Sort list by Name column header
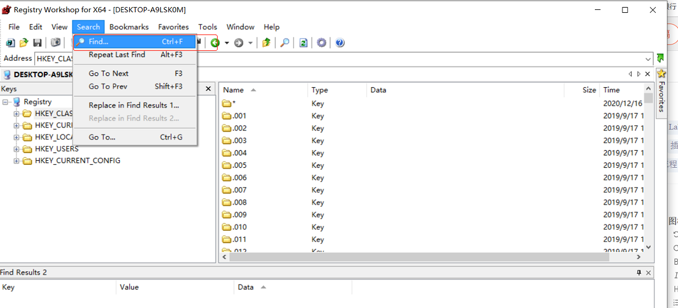The width and height of the screenshot is (678, 308). coord(263,90)
